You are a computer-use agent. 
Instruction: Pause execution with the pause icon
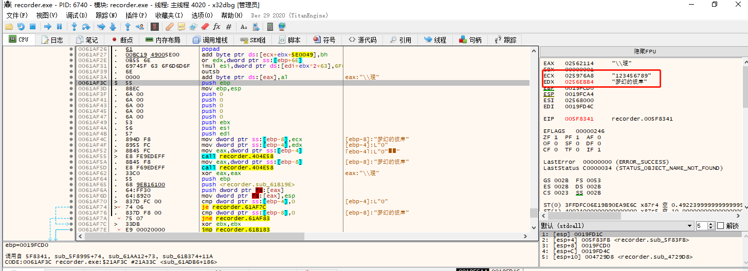[x=59, y=27]
